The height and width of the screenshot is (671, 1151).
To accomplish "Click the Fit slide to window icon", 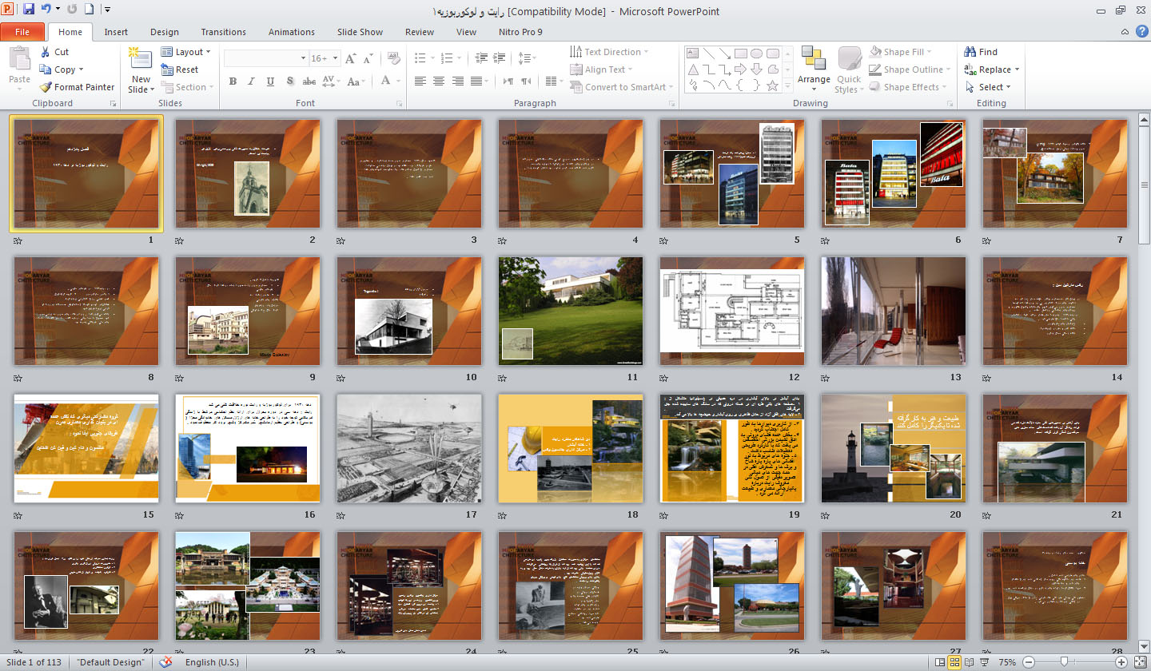I will [x=1141, y=662].
